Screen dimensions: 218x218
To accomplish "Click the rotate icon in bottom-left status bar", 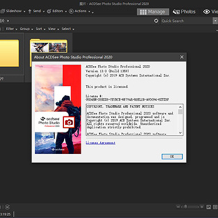I will 7,206.
